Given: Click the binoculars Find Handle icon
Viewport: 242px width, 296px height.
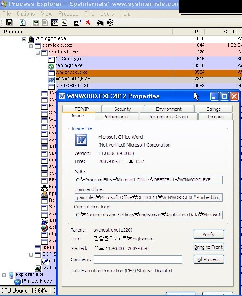Looking at the screenshot, I should 100,23.
